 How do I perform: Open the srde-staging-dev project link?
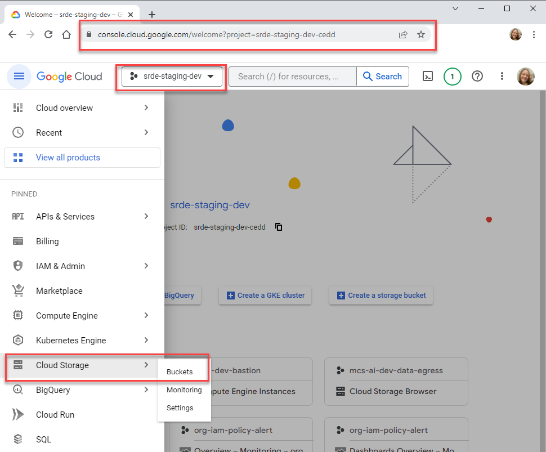pyautogui.click(x=209, y=205)
